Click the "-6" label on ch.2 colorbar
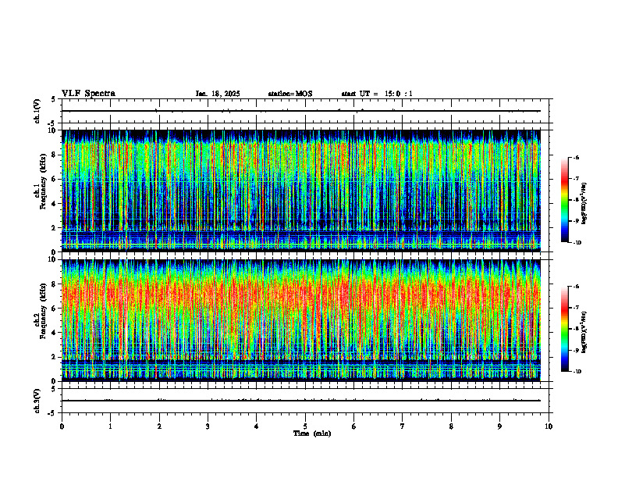Viewport: 618px width, 478px height. tap(577, 287)
